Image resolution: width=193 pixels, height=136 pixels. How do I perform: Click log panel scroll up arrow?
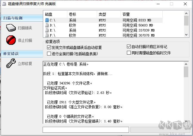tap(186, 64)
